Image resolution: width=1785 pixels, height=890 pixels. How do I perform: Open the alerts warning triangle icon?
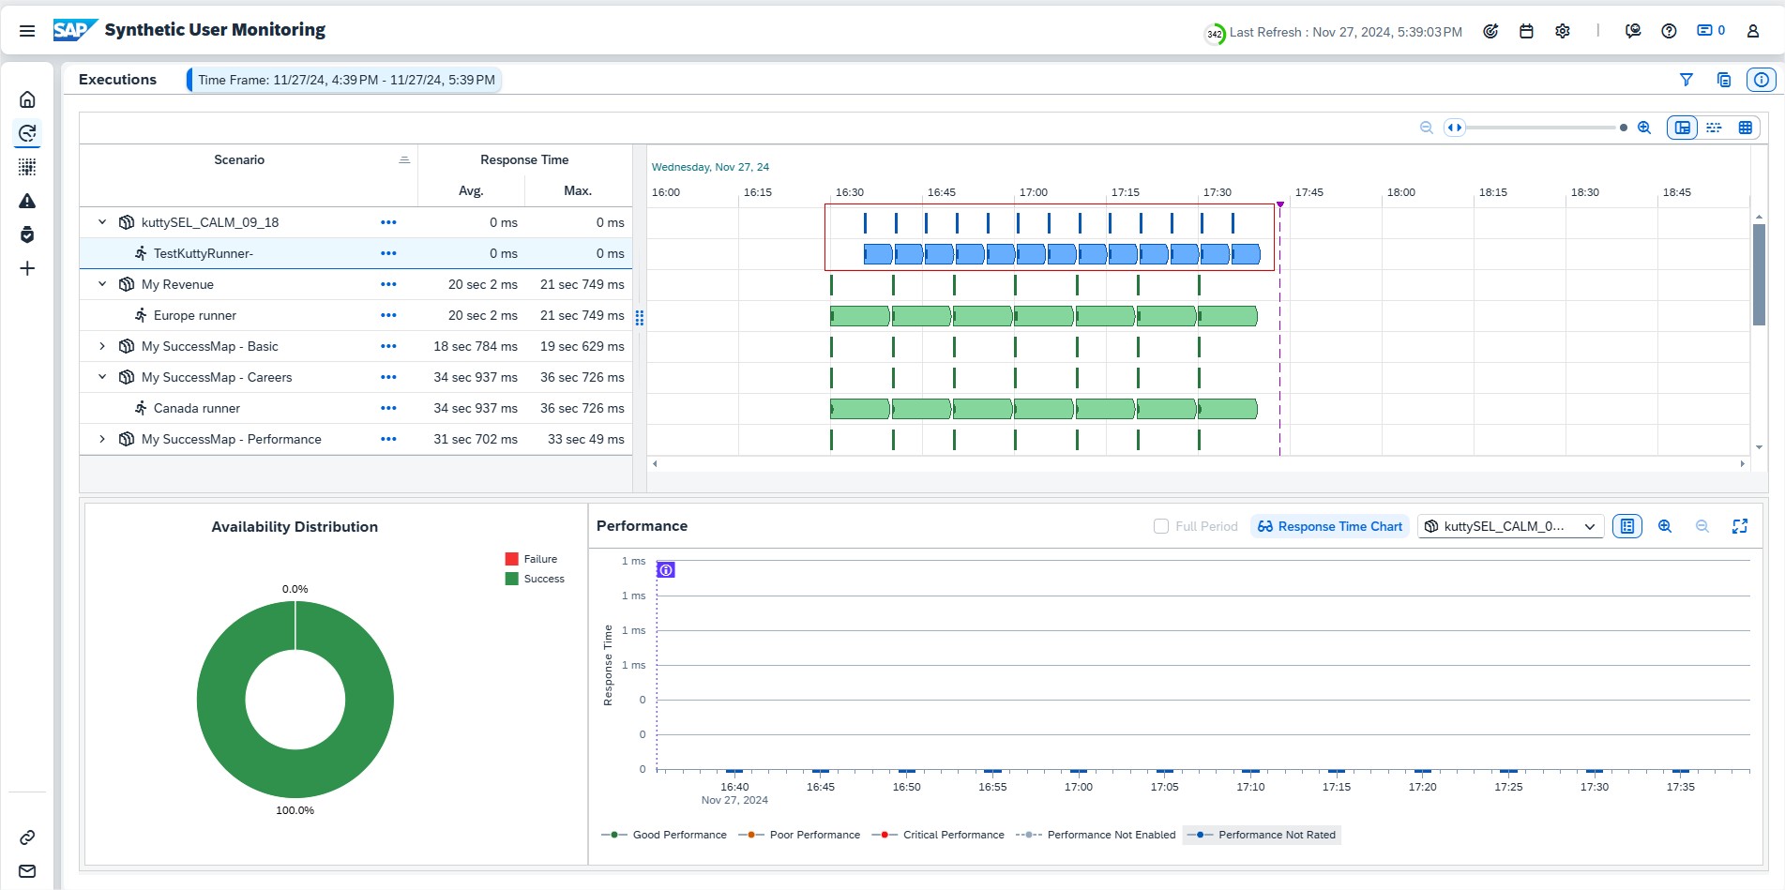[27, 201]
